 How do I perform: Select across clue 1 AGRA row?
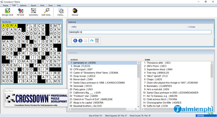(102, 63)
